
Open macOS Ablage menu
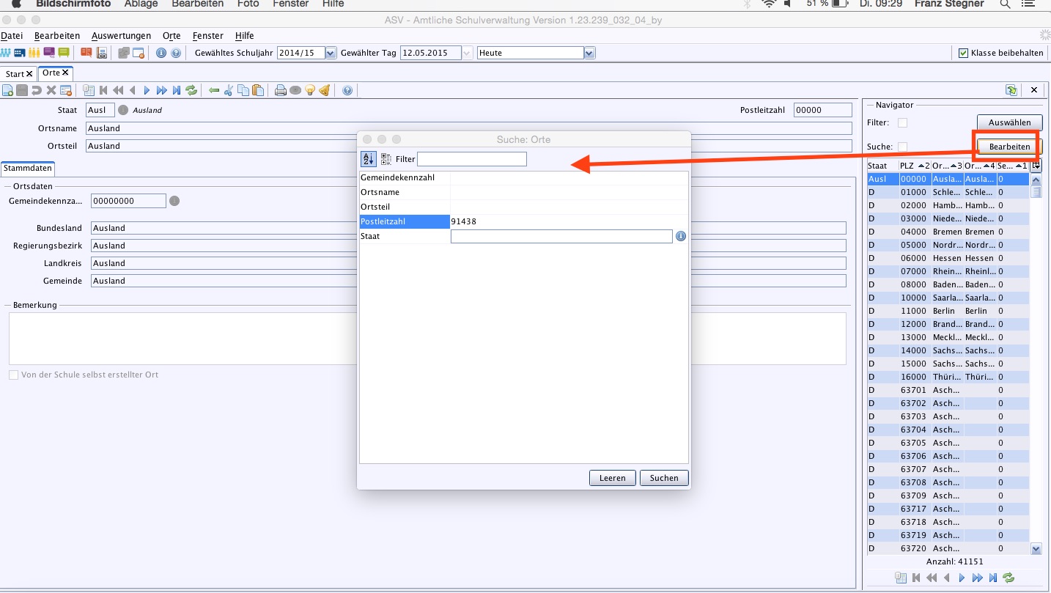(x=141, y=4)
